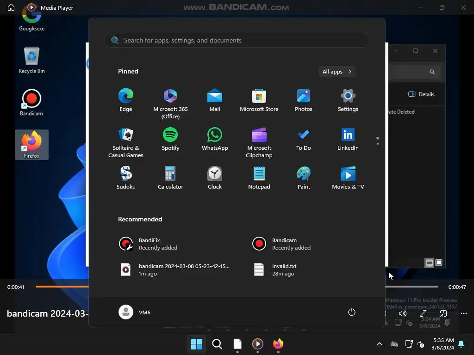Open taskbar network status icon
This screenshot has width=474, height=355.
click(x=409, y=344)
